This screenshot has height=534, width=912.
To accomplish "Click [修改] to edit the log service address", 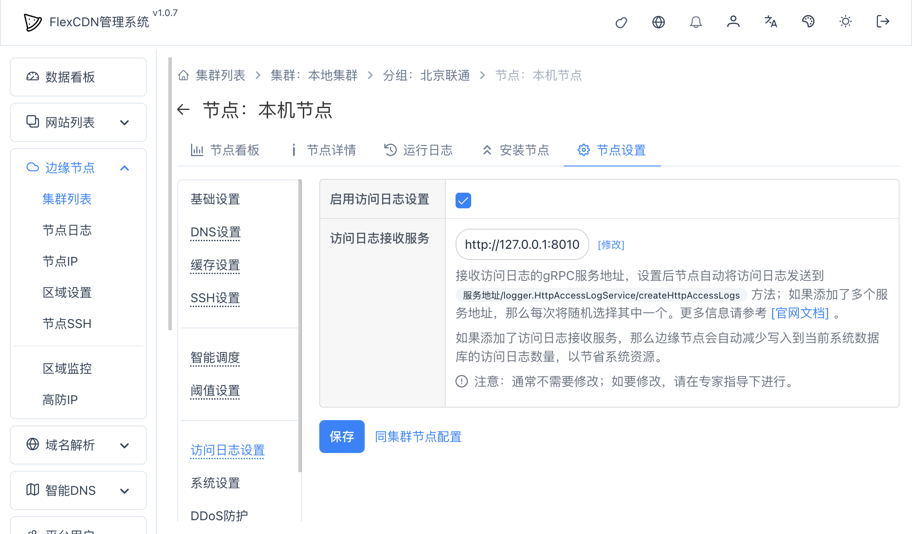I will point(611,245).
